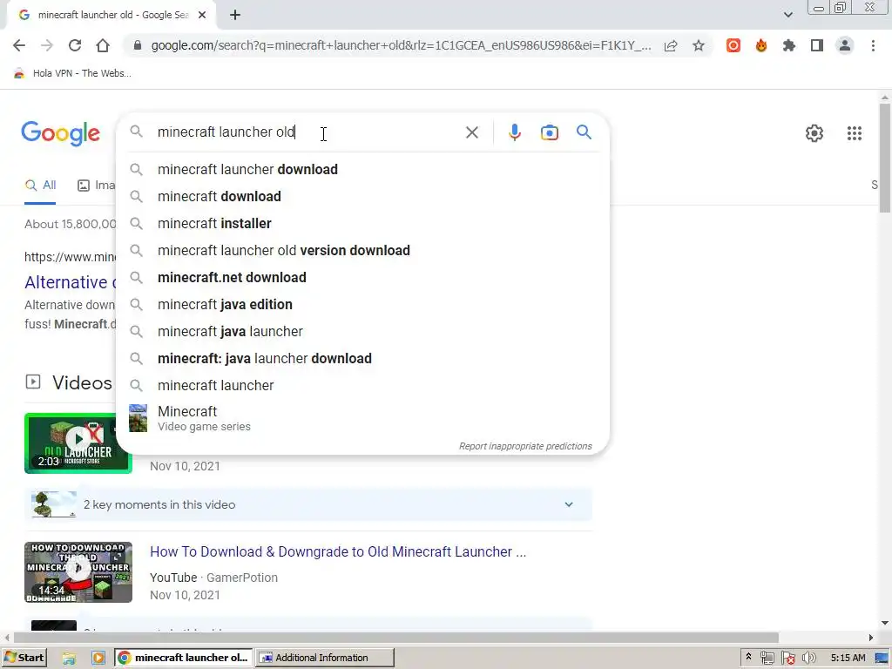
Task: Go back with the browser back arrow
Action: pos(19,45)
